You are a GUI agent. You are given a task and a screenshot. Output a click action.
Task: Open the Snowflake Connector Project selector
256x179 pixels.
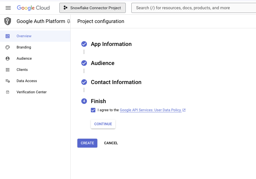point(93,8)
